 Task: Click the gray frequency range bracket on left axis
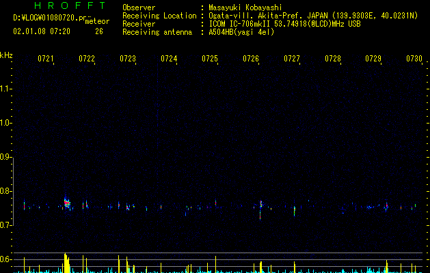(x=14, y=191)
